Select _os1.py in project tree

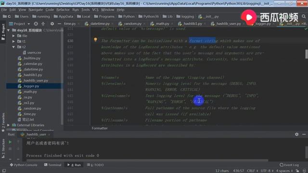coord(26,103)
